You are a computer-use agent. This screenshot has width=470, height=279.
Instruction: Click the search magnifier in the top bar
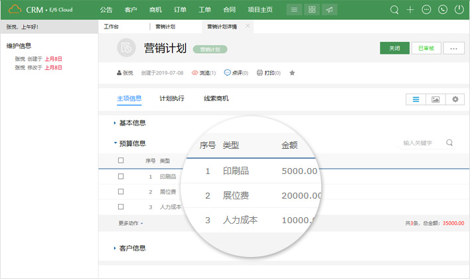tap(394, 10)
